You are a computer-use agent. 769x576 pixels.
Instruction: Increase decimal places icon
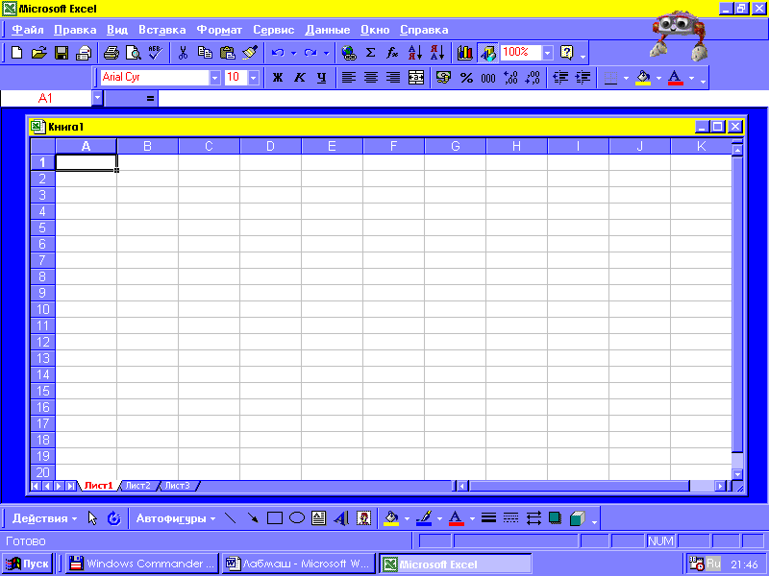tap(510, 78)
